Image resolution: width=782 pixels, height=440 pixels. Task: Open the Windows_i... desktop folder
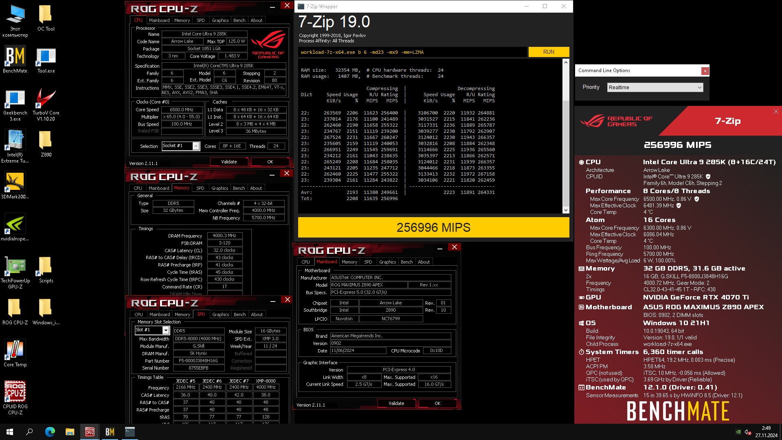(46, 312)
